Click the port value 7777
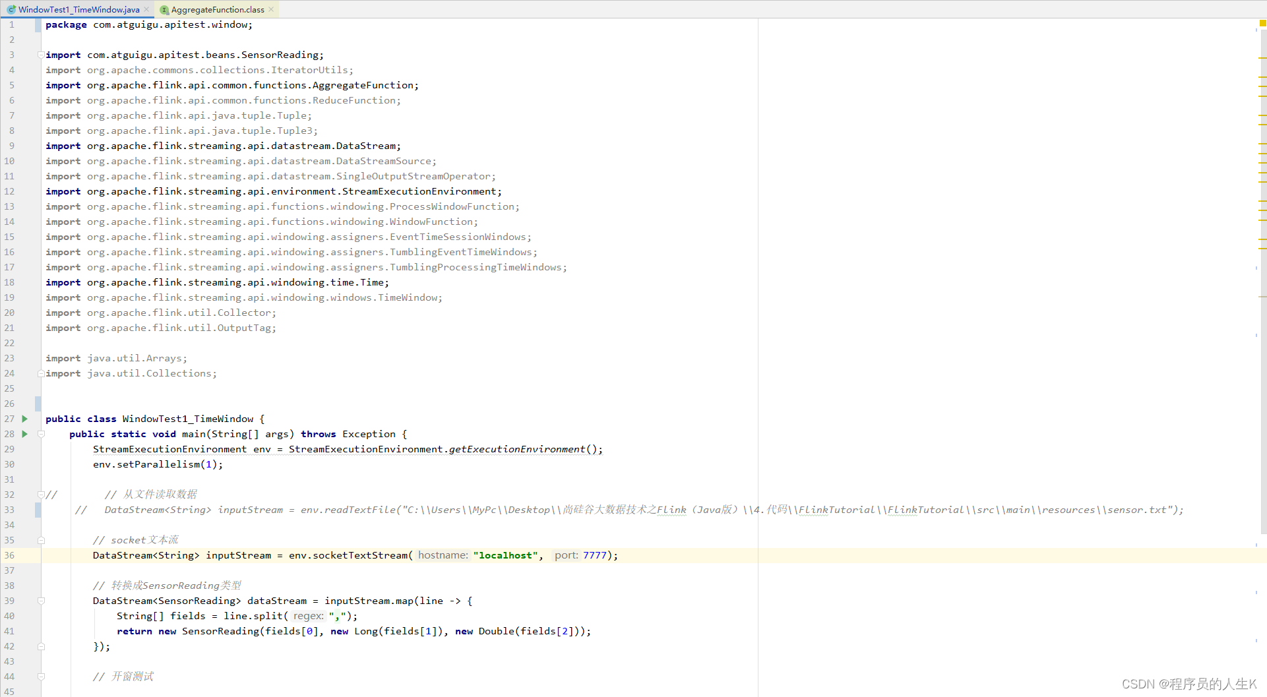1267x697 pixels. click(595, 555)
